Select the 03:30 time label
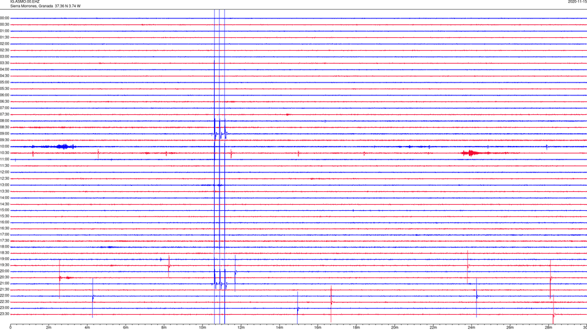587x330 pixels. (4, 63)
